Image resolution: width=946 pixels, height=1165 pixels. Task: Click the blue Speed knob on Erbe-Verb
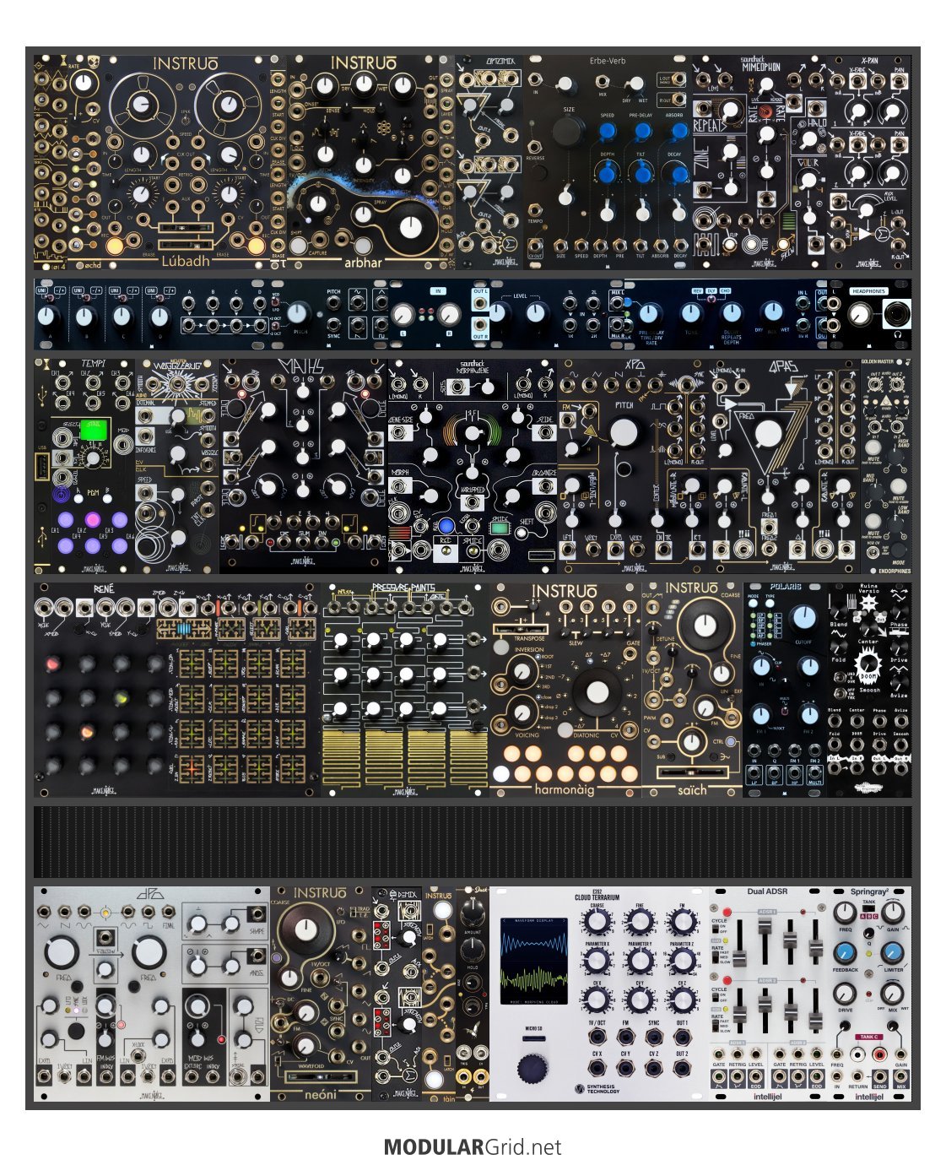tap(607, 133)
